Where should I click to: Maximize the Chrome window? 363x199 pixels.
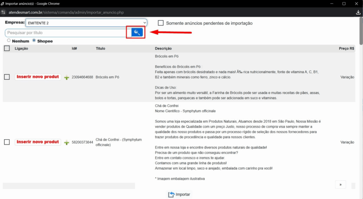click(x=344, y=4)
